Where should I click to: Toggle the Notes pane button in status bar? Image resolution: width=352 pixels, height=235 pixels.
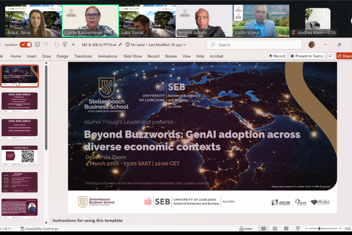coord(246,229)
